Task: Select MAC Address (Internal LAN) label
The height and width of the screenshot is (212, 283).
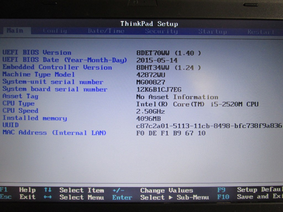Action: tap(54, 133)
